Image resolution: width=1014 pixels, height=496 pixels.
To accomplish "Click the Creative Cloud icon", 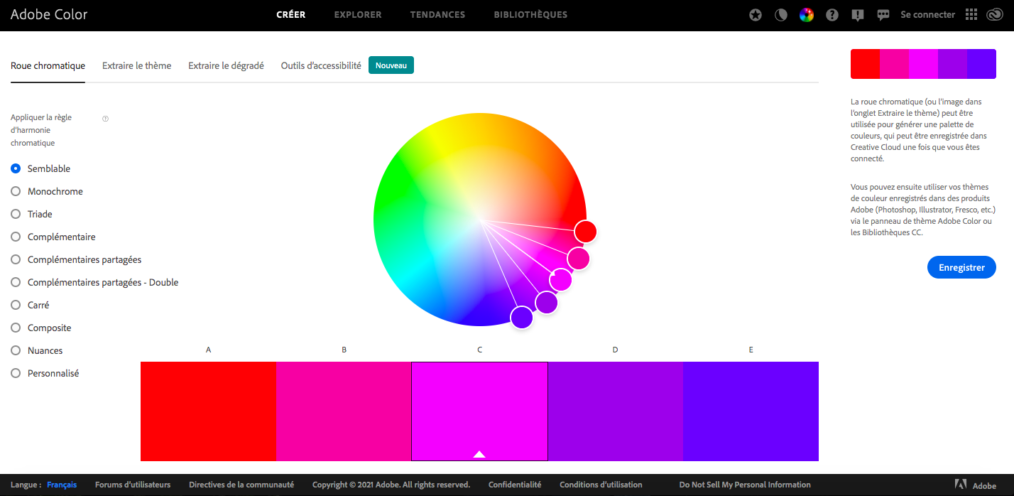I will click(x=994, y=15).
